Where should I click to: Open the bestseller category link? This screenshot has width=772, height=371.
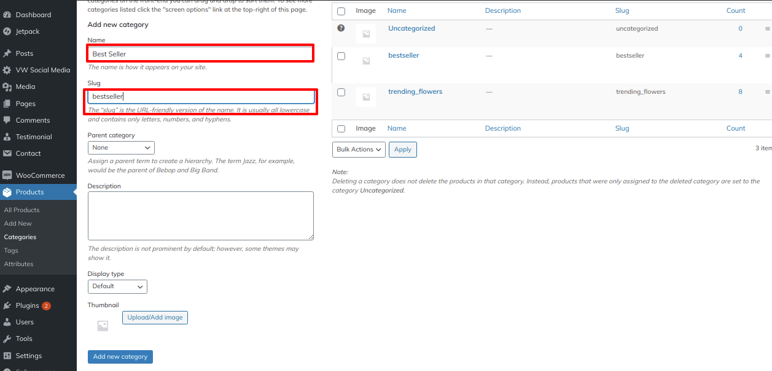click(x=404, y=55)
